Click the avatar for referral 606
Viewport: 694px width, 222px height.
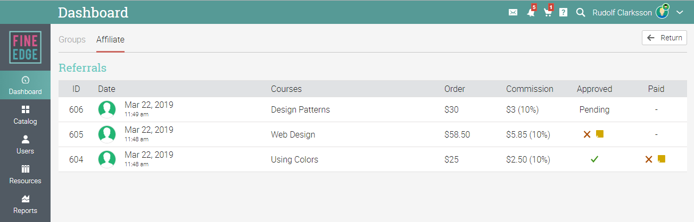[x=107, y=109]
